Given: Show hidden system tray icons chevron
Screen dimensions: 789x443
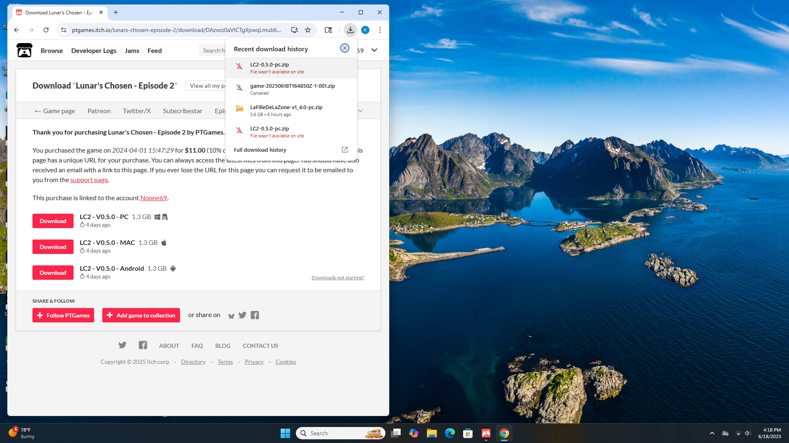Looking at the screenshot, I should [x=712, y=433].
